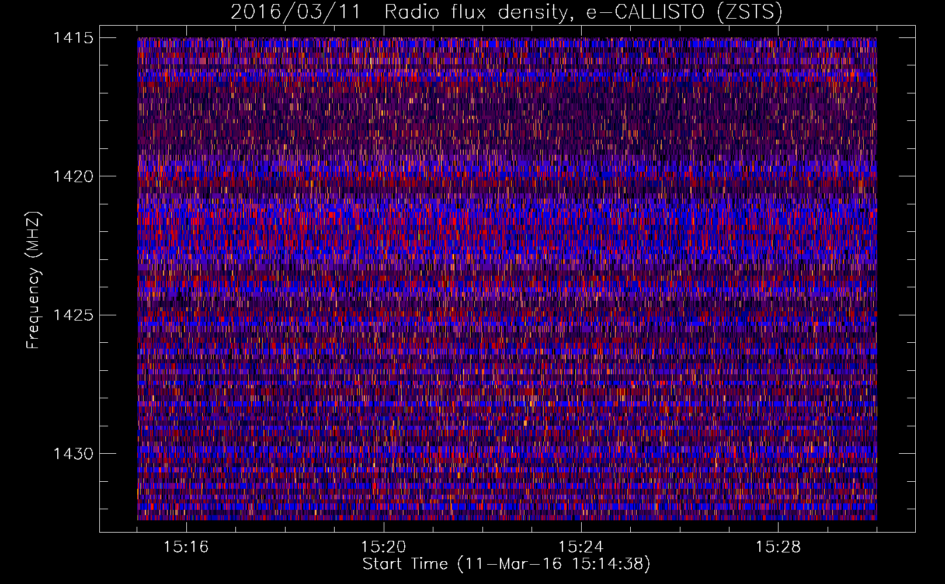Click the 15:24 time tick label

pos(581,547)
